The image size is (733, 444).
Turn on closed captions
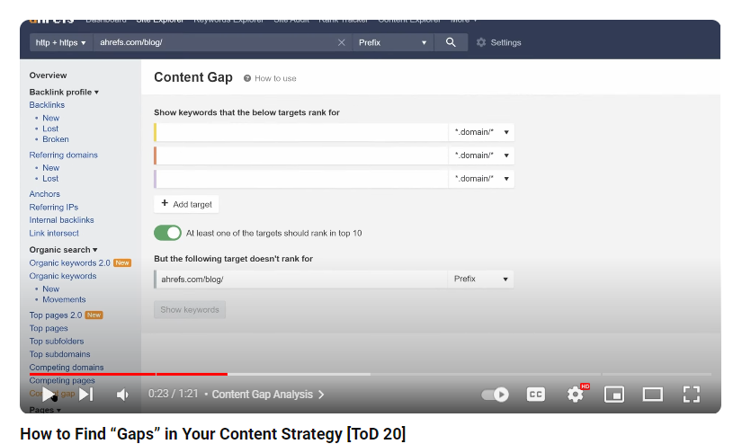tap(536, 395)
